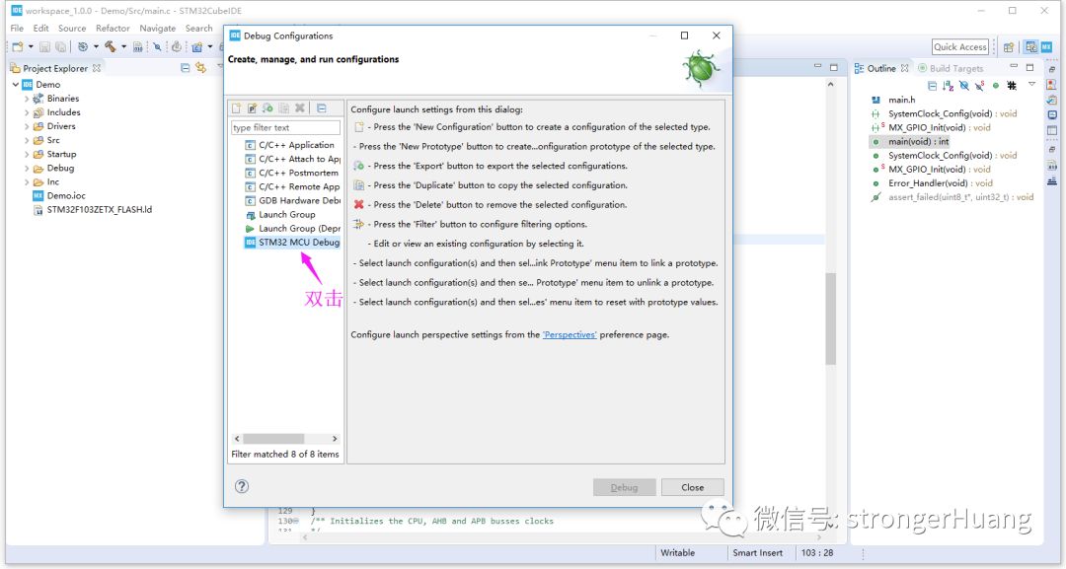Screen dimensions: 1066x569
Task: Click the editor vertical scrollbar thumb
Action: [830, 318]
